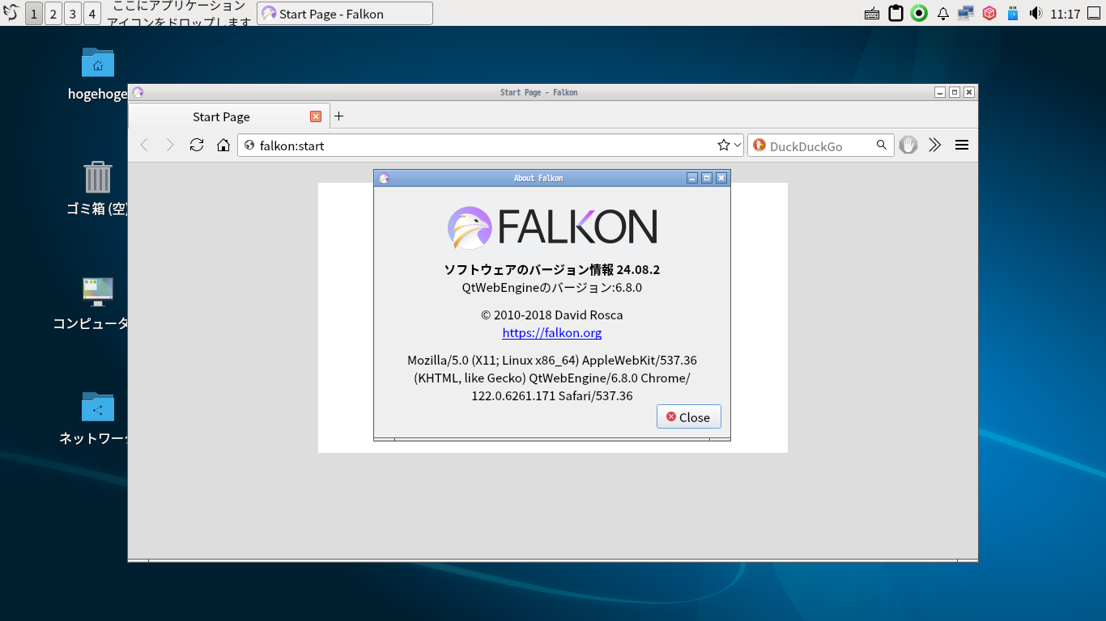Show hidden toolbar items with the double chevron
Screen dimensions: 1106x621
pyautogui.click(x=935, y=145)
